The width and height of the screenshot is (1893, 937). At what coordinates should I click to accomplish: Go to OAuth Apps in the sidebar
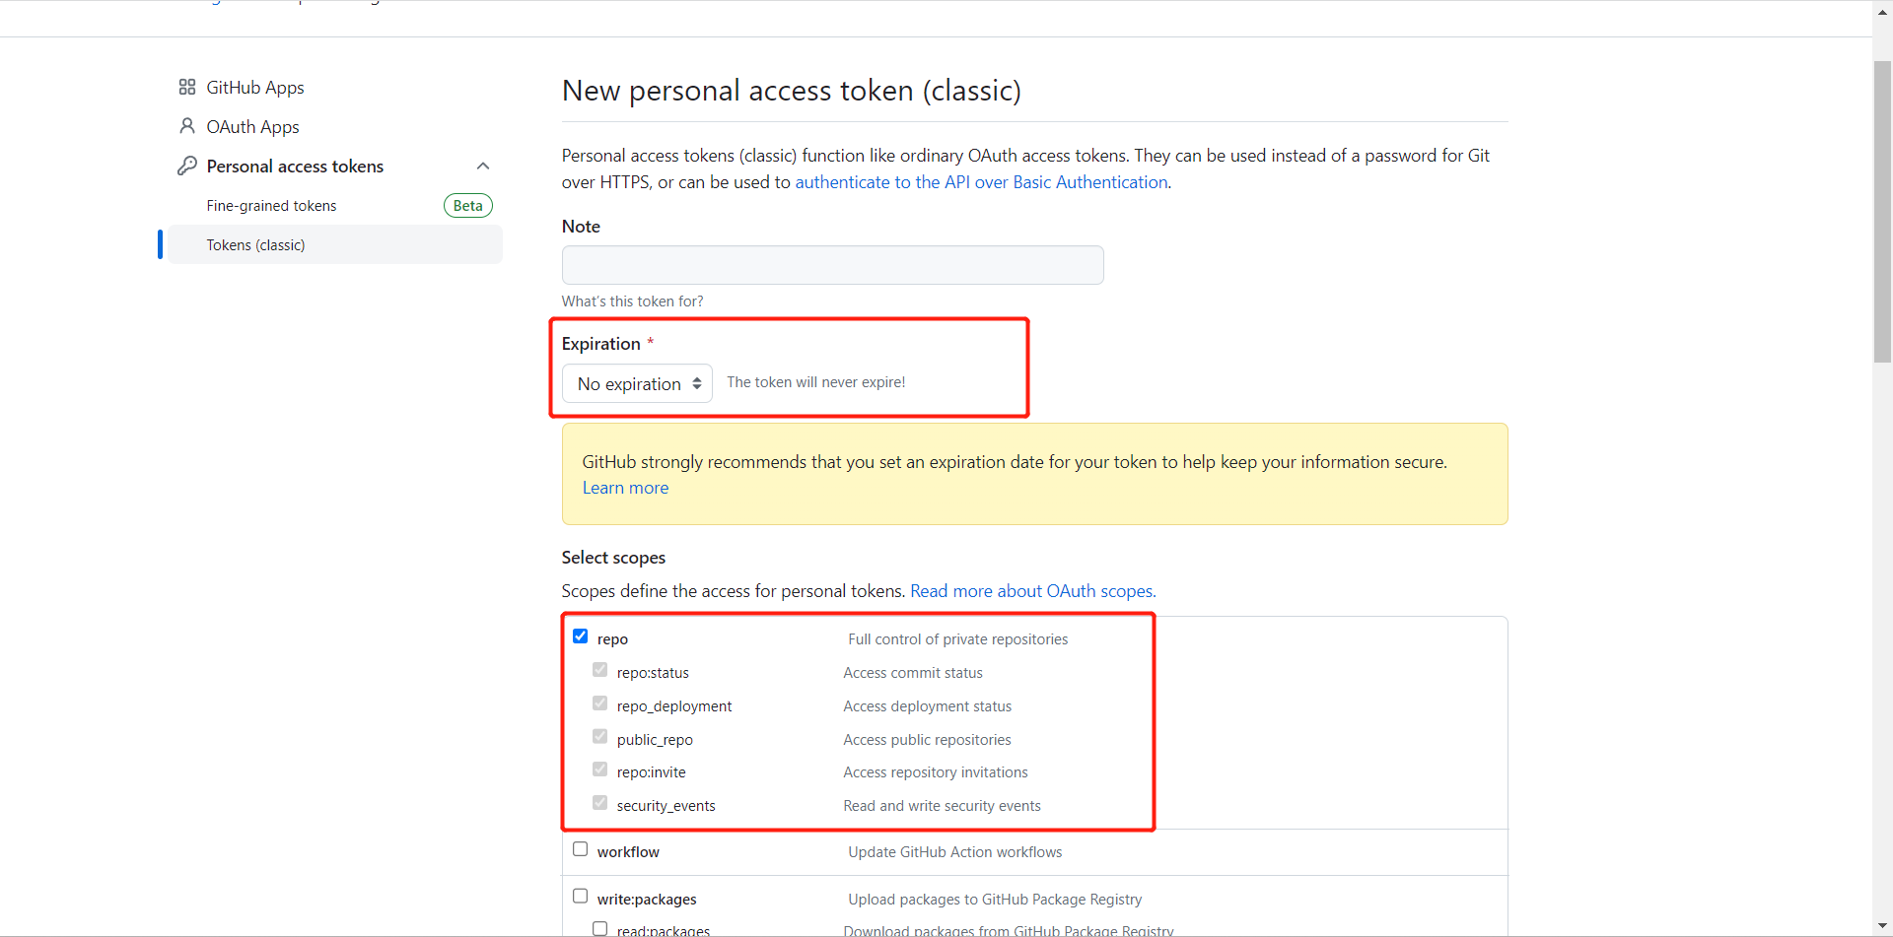(252, 127)
